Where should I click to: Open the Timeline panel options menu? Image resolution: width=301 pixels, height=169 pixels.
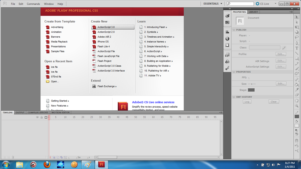tap(221, 112)
